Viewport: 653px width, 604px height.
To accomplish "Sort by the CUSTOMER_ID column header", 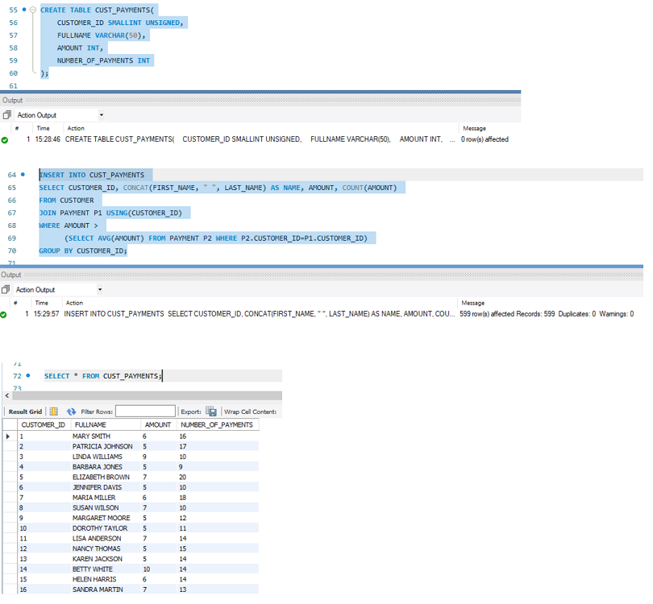I will [44, 424].
